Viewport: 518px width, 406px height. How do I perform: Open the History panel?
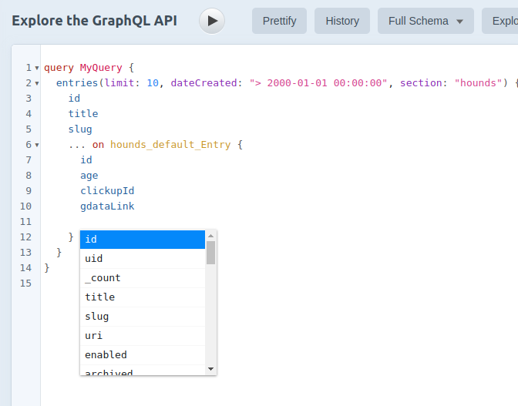[342, 21]
